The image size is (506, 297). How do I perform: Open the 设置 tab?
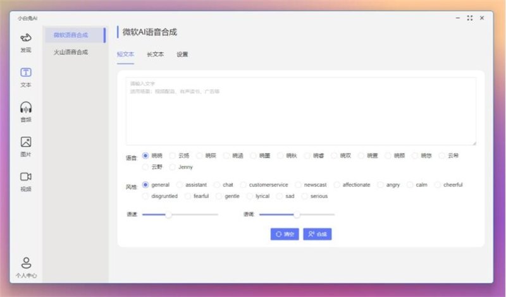point(182,54)
